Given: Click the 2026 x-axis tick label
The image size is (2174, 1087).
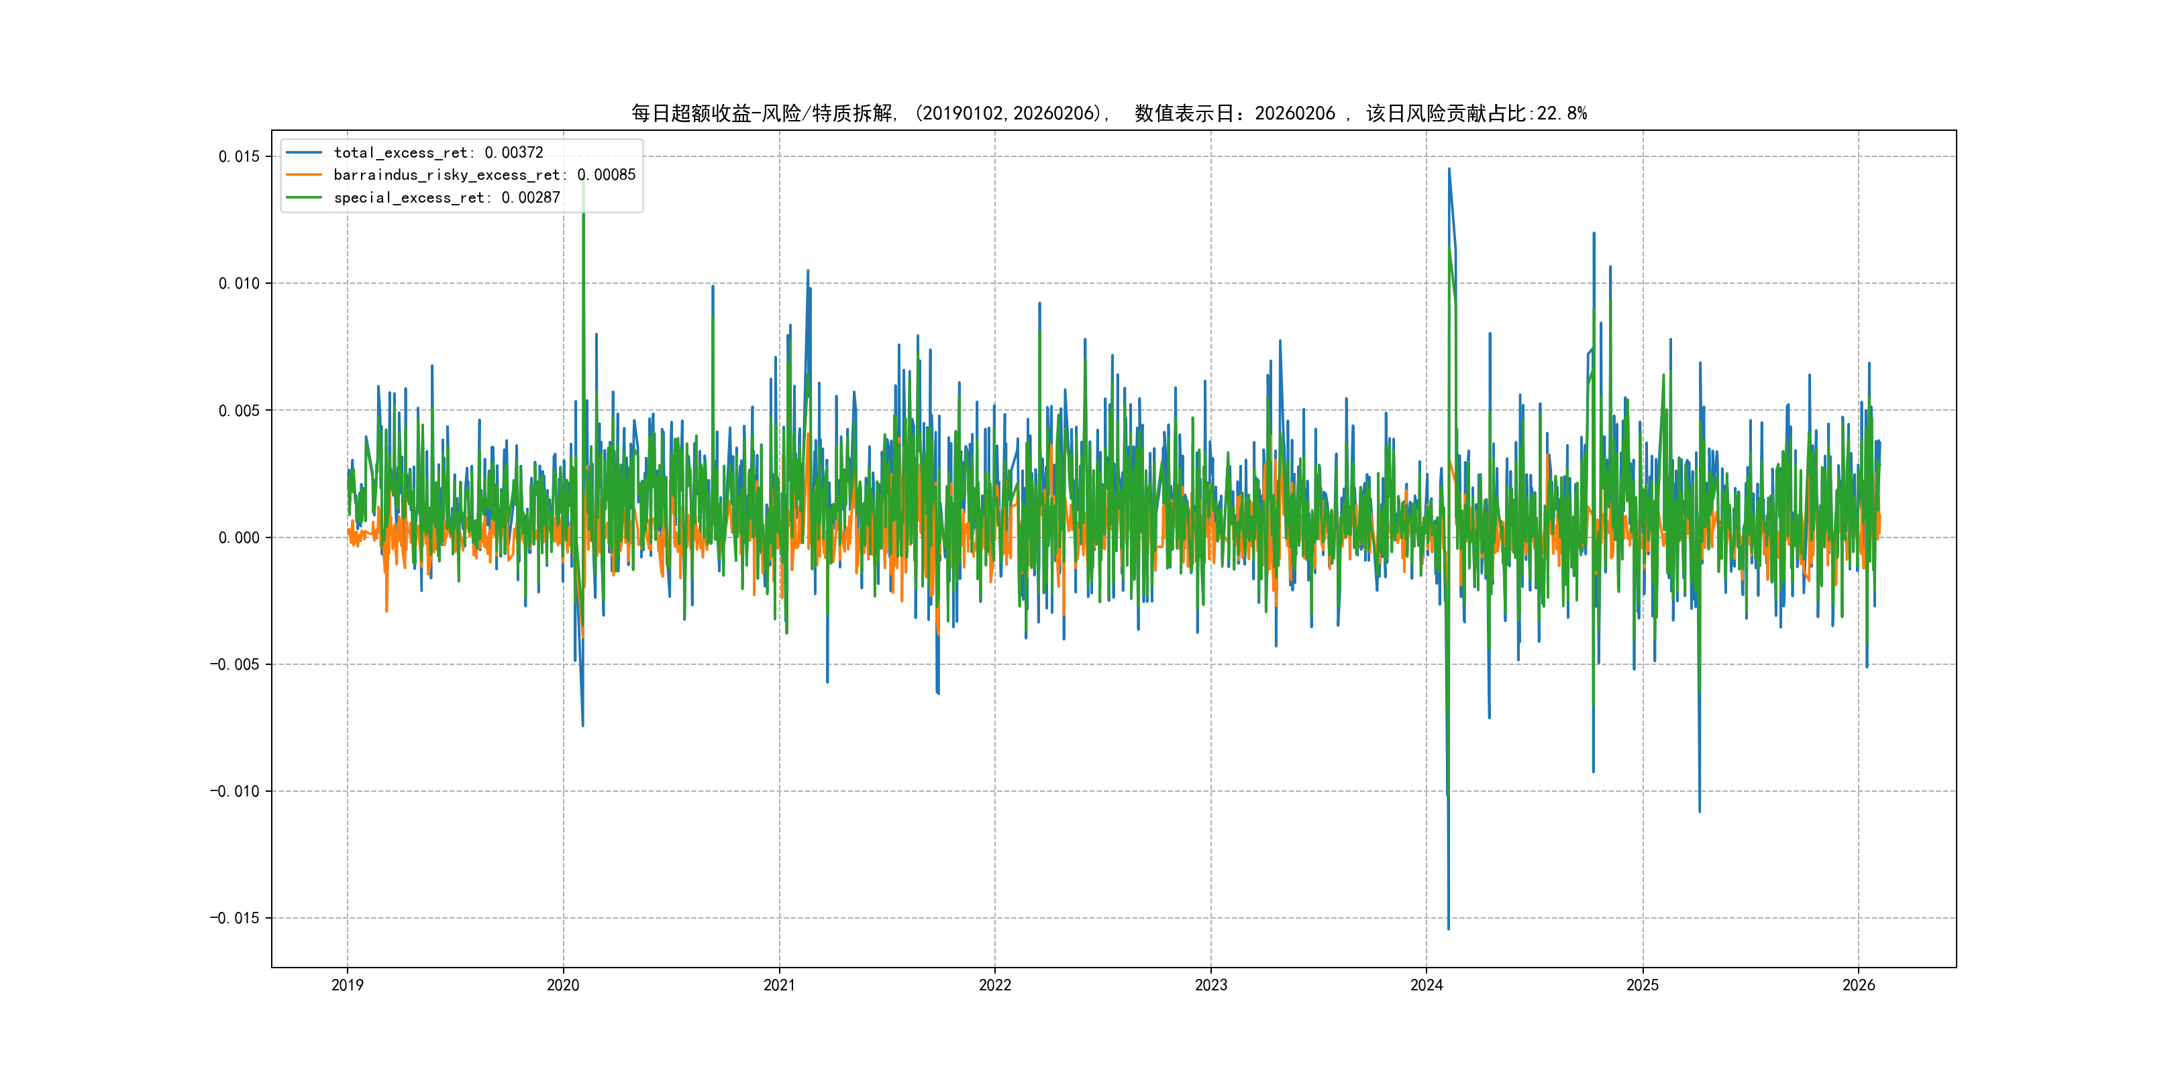Looking at the screenshot, I should point(1859,985).
